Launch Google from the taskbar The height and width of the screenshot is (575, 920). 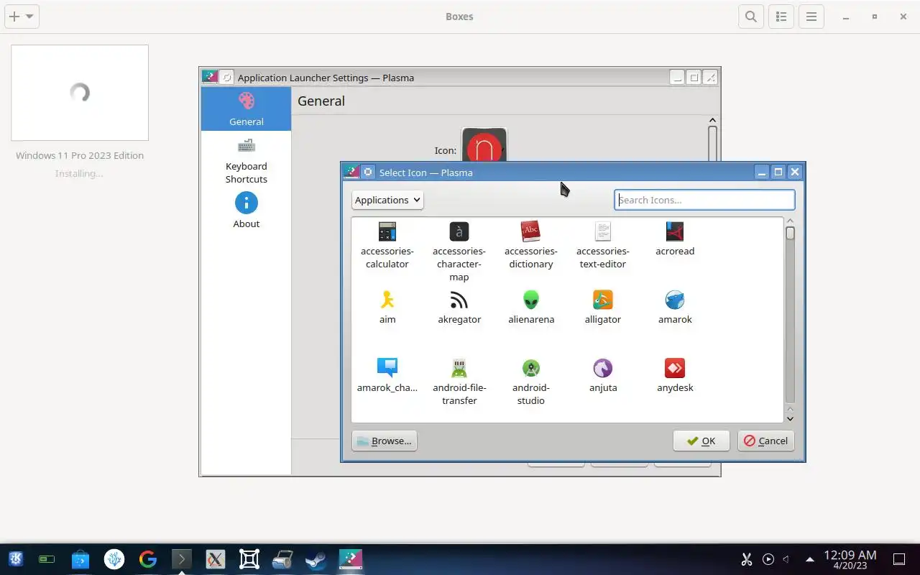pyautogui.click(x=148, y=559)
